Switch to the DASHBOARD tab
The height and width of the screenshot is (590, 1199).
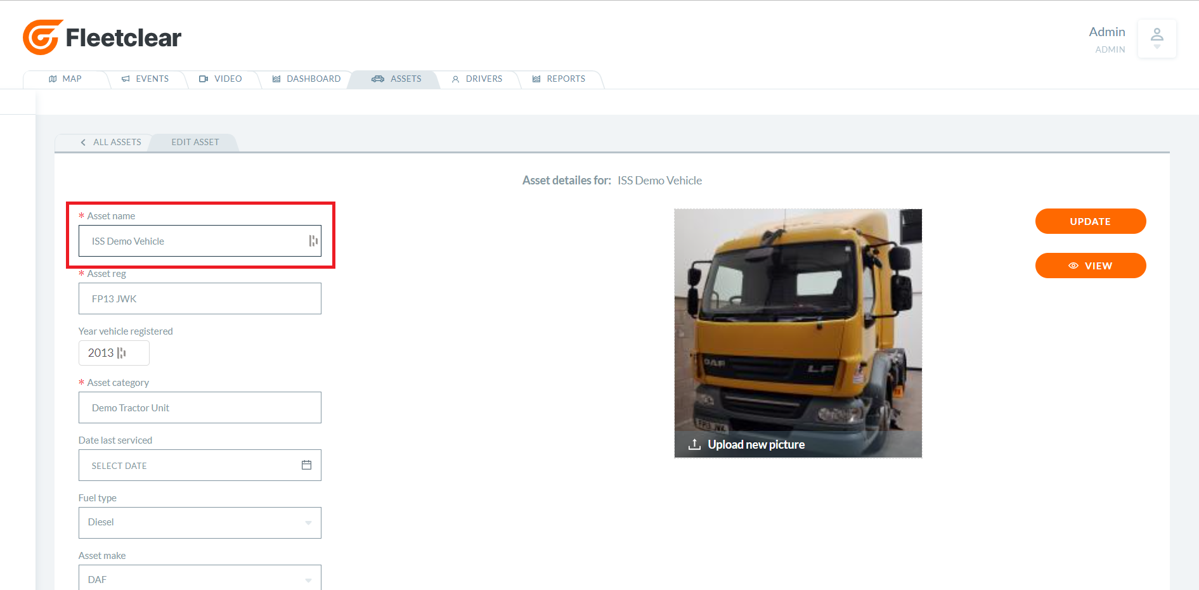point(306,79)
